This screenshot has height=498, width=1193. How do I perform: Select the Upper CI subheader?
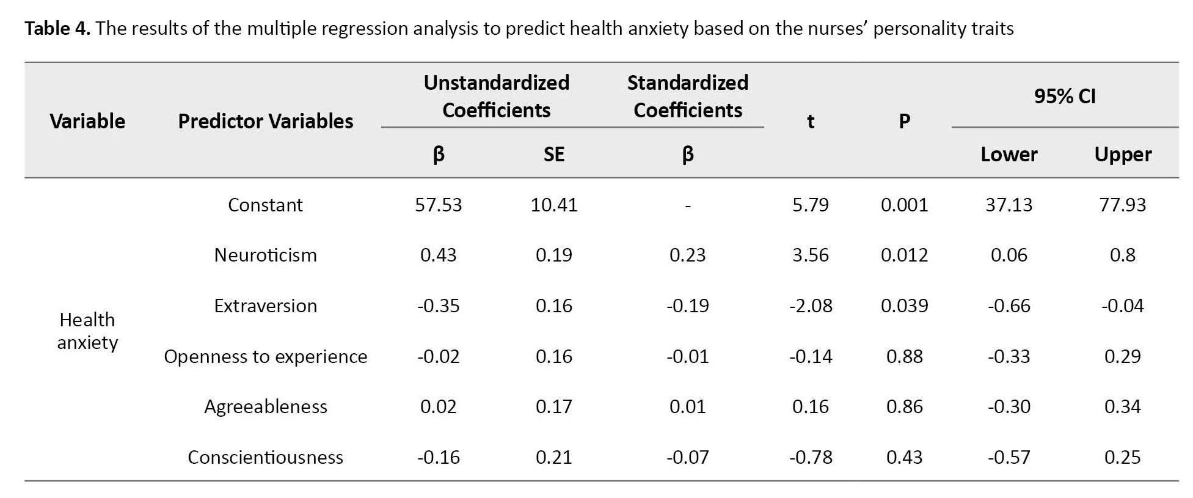tap(1122, 154)
